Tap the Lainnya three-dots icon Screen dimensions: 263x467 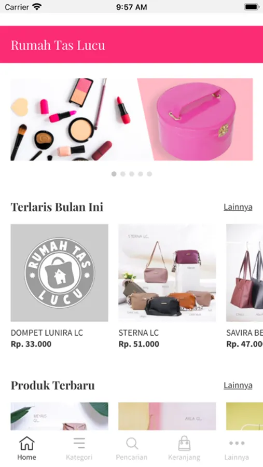click(x=237, y=443)
